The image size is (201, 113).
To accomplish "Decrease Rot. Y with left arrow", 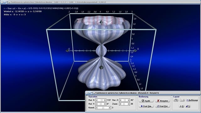I will tap(97, 104).
